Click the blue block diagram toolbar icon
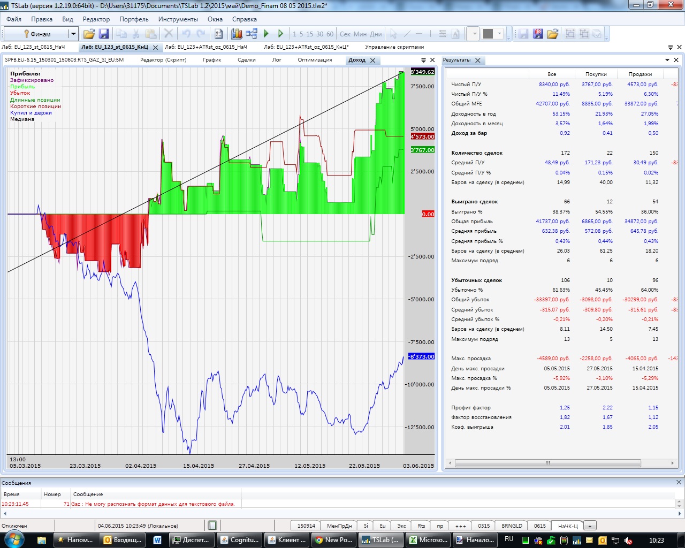 [x=252, y=34]
